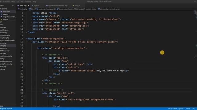Open the Selection menu
The width and height of the screenshot is (197, 110).
pyautogui.click(x=6, y=2)
